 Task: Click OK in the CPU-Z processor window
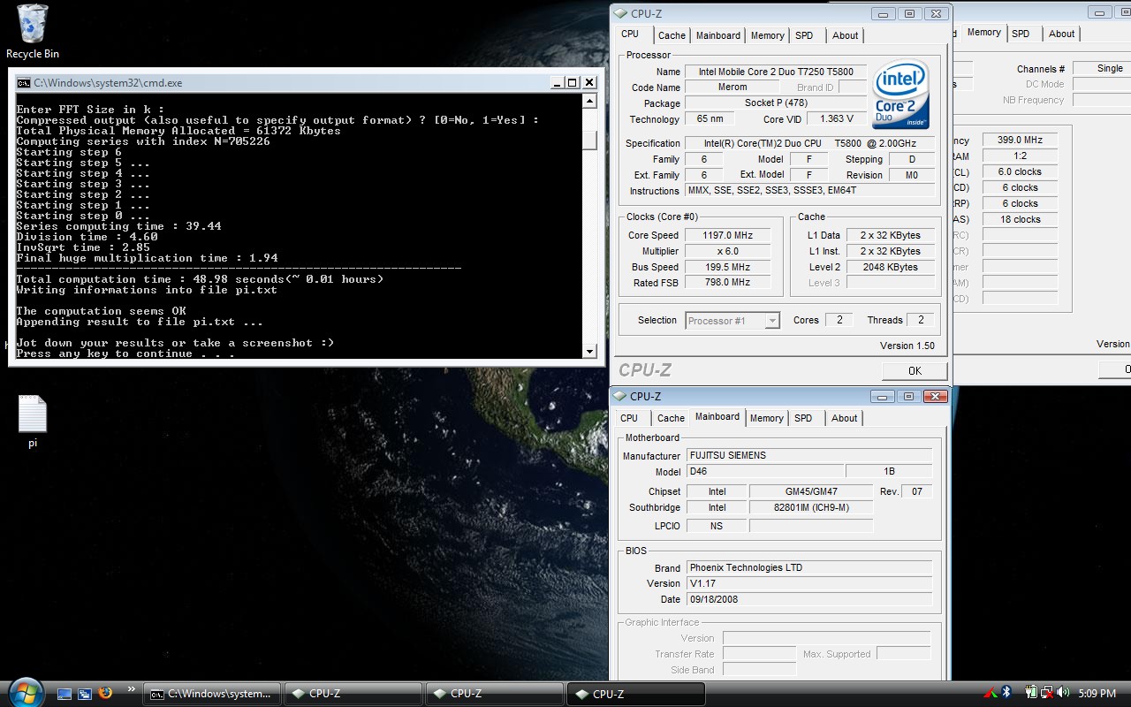tap(915, 370)
